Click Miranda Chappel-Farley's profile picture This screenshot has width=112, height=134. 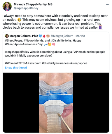(x=7, y=6)
